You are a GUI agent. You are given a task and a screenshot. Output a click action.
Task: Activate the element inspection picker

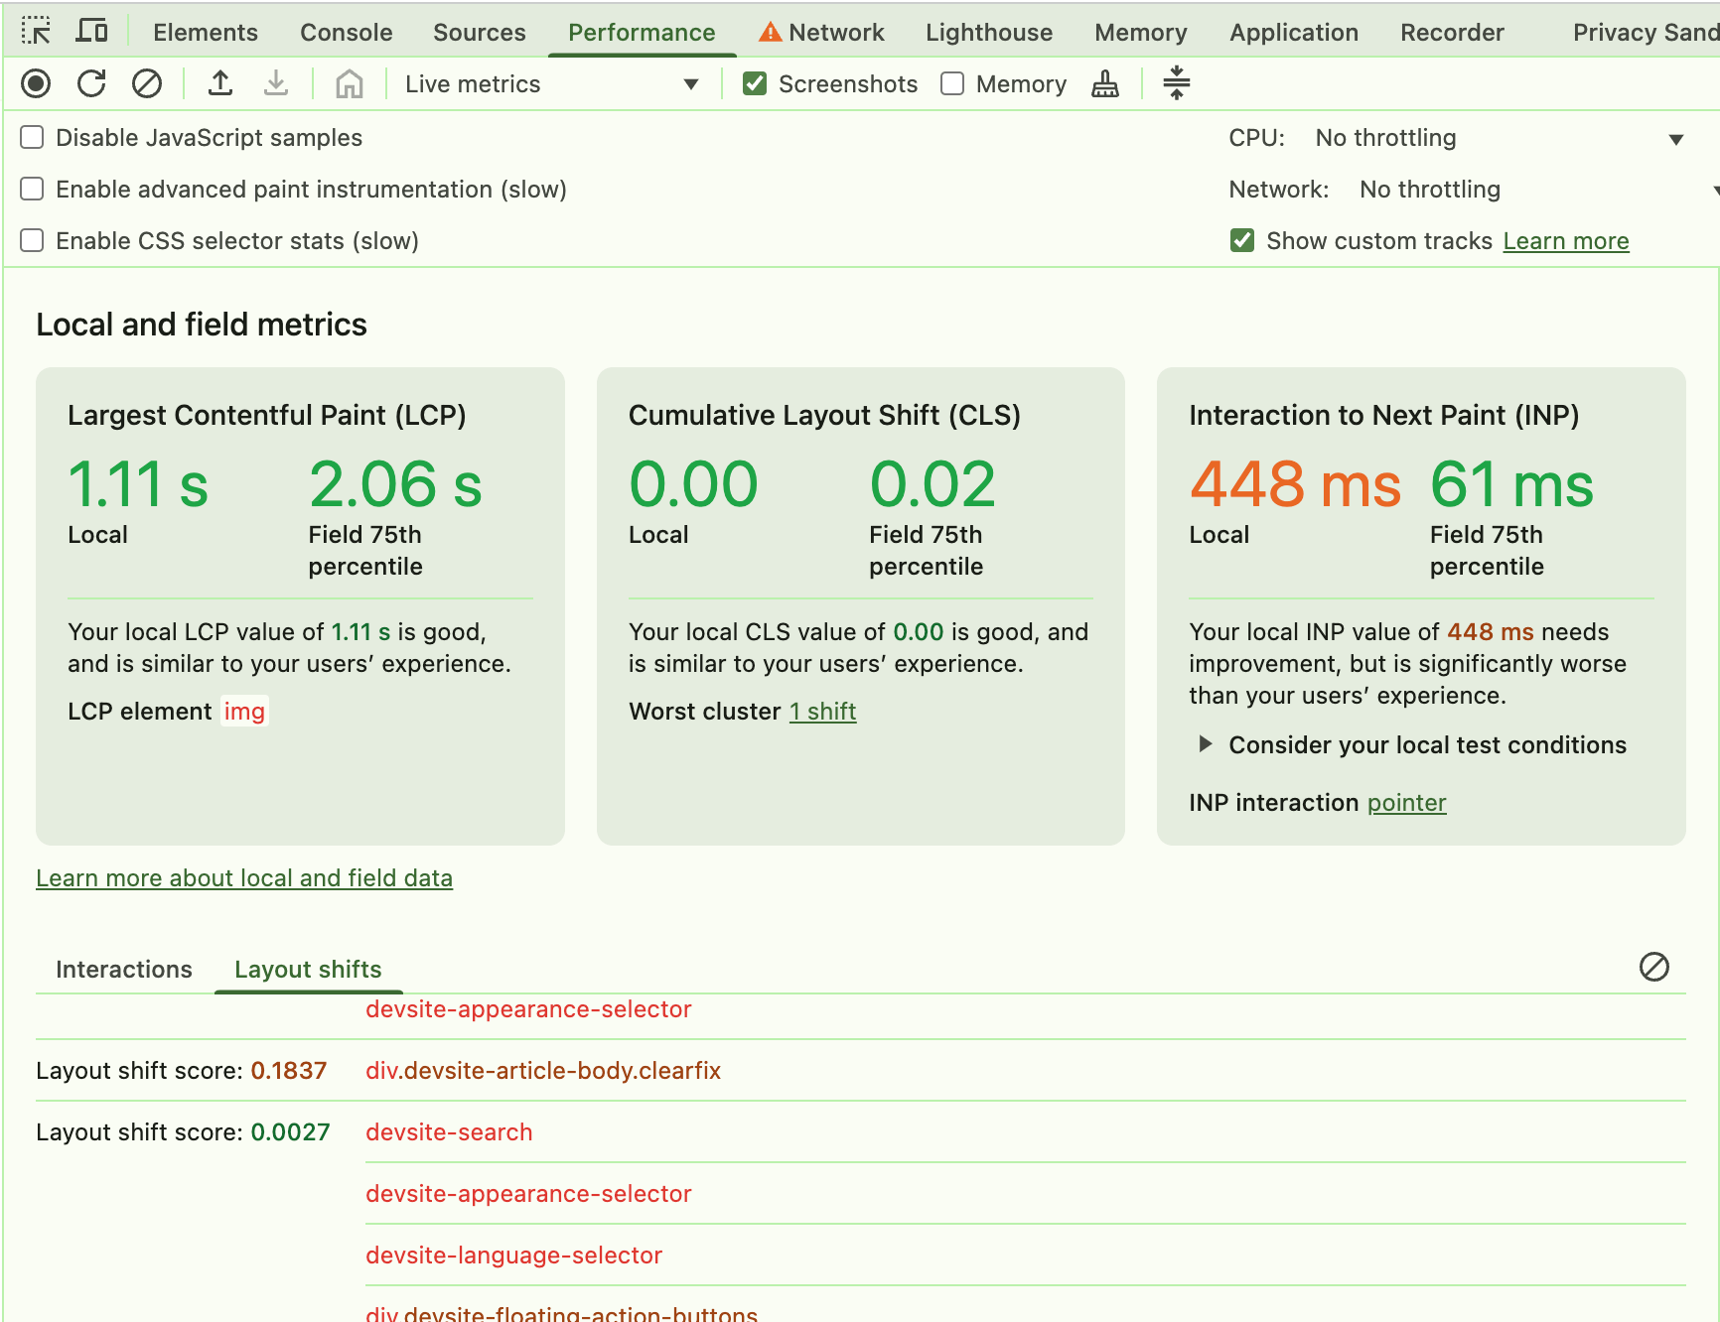tap(37, 31)
